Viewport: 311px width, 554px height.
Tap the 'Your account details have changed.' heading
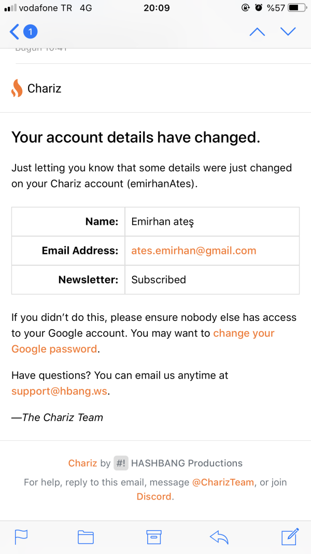(x=135, y=138)
